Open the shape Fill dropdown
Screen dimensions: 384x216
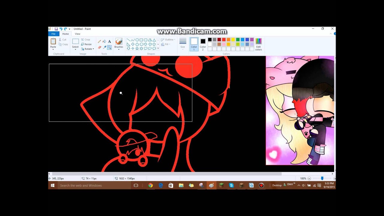(166, 44)
